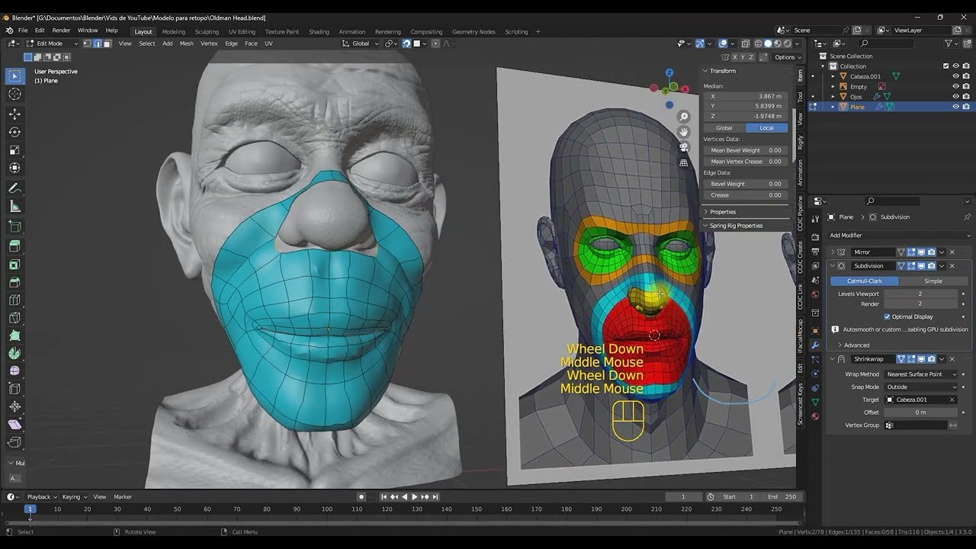Clear the Cabeza.001 shrinkwrap target
Image resolution: width=976 pixels, height=549 pixels.
click(952, 400)
